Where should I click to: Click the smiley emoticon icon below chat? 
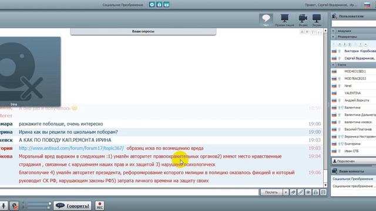[x=308, y=192]
